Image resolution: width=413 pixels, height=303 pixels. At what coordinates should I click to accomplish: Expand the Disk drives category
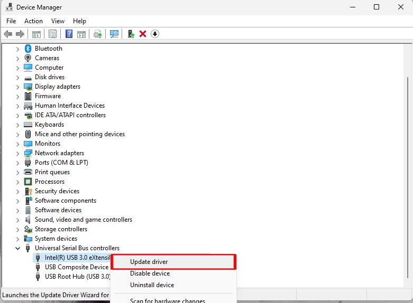pos(17,77)
